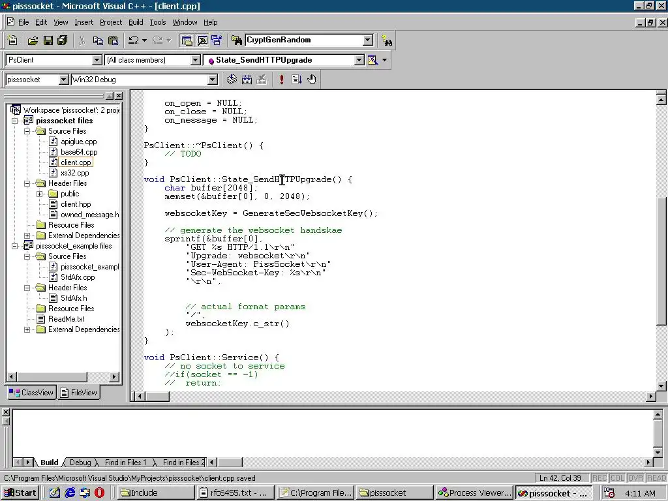668x501 pixels.
Task: Click the Start button on the taskbar
Action: pos(20,493)
